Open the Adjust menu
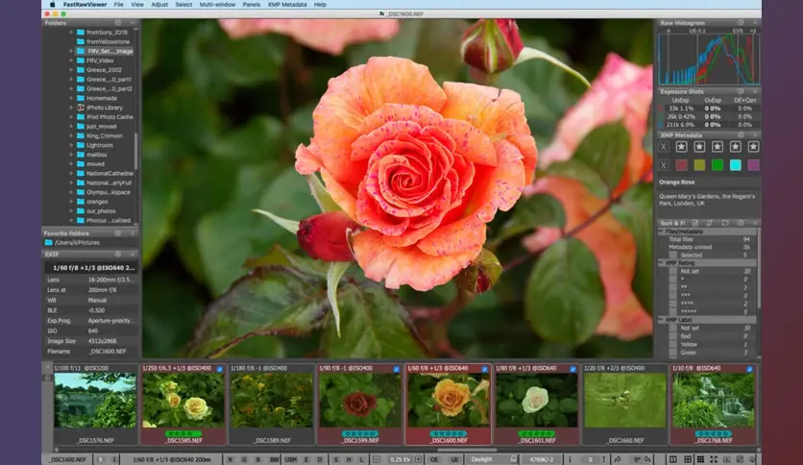Screen dimensions: 803x465 [159, 5]
